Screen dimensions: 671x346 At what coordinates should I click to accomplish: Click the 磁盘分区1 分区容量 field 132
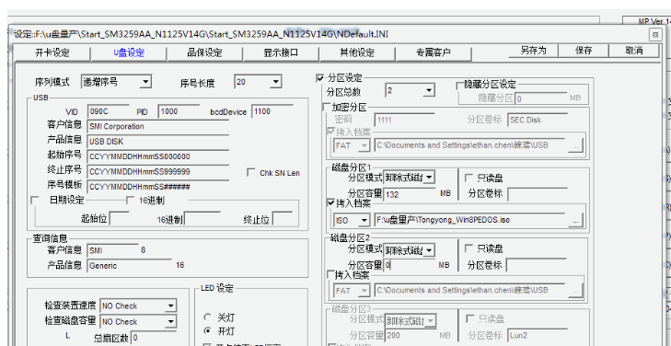pyautogui.click(x=409, y=194)
